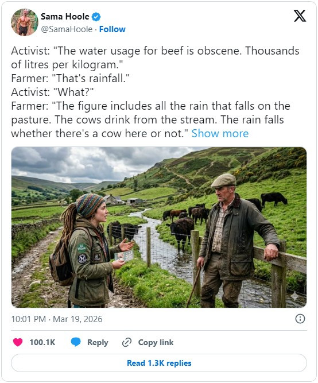
Task: Open the tweet info circle icon
Action: pos(300,319)
